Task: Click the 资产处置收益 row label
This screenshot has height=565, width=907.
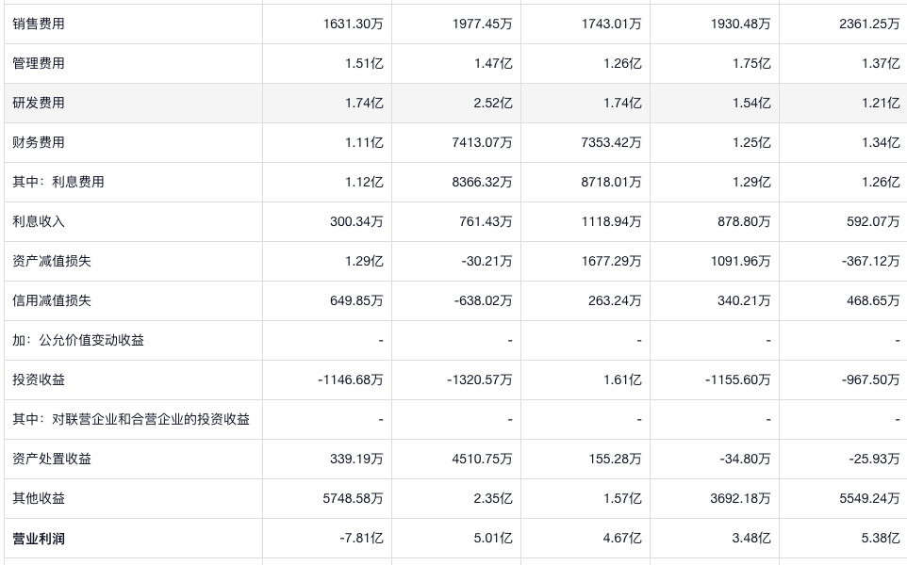Action: tap(52, 459)
